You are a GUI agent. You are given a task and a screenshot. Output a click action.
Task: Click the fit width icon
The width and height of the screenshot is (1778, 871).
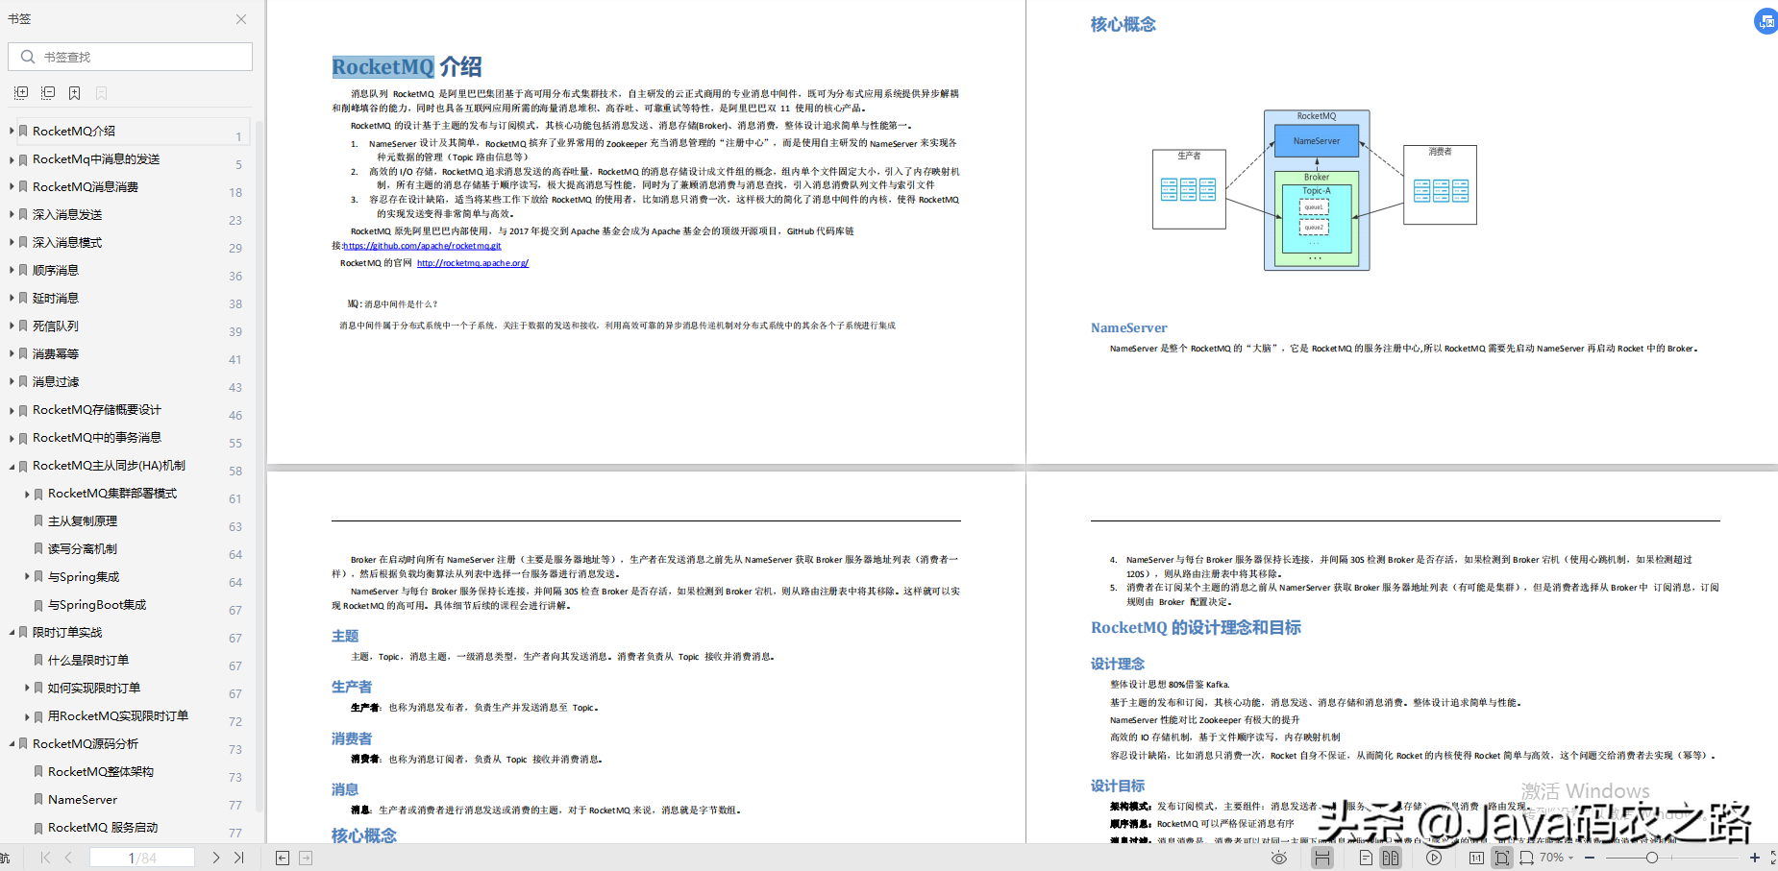[x=1526, y=858]
